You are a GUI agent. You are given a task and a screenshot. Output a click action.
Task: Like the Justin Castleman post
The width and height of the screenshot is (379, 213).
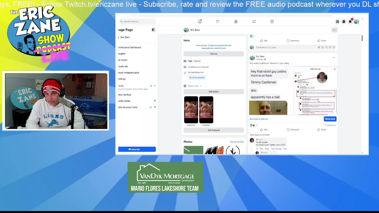click(x=264, y=130)
